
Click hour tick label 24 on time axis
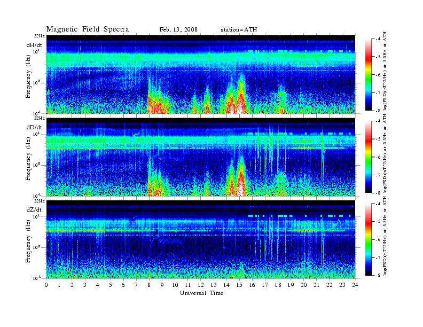[355, 285]
